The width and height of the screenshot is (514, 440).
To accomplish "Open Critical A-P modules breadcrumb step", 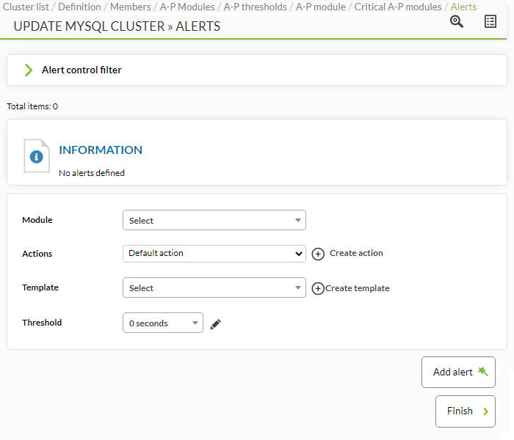I will pyautogui.click(x=398, y=7).
